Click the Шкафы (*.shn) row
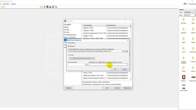Screen dimensions: 196x110 pyautogui.click(x=106, y=36)
